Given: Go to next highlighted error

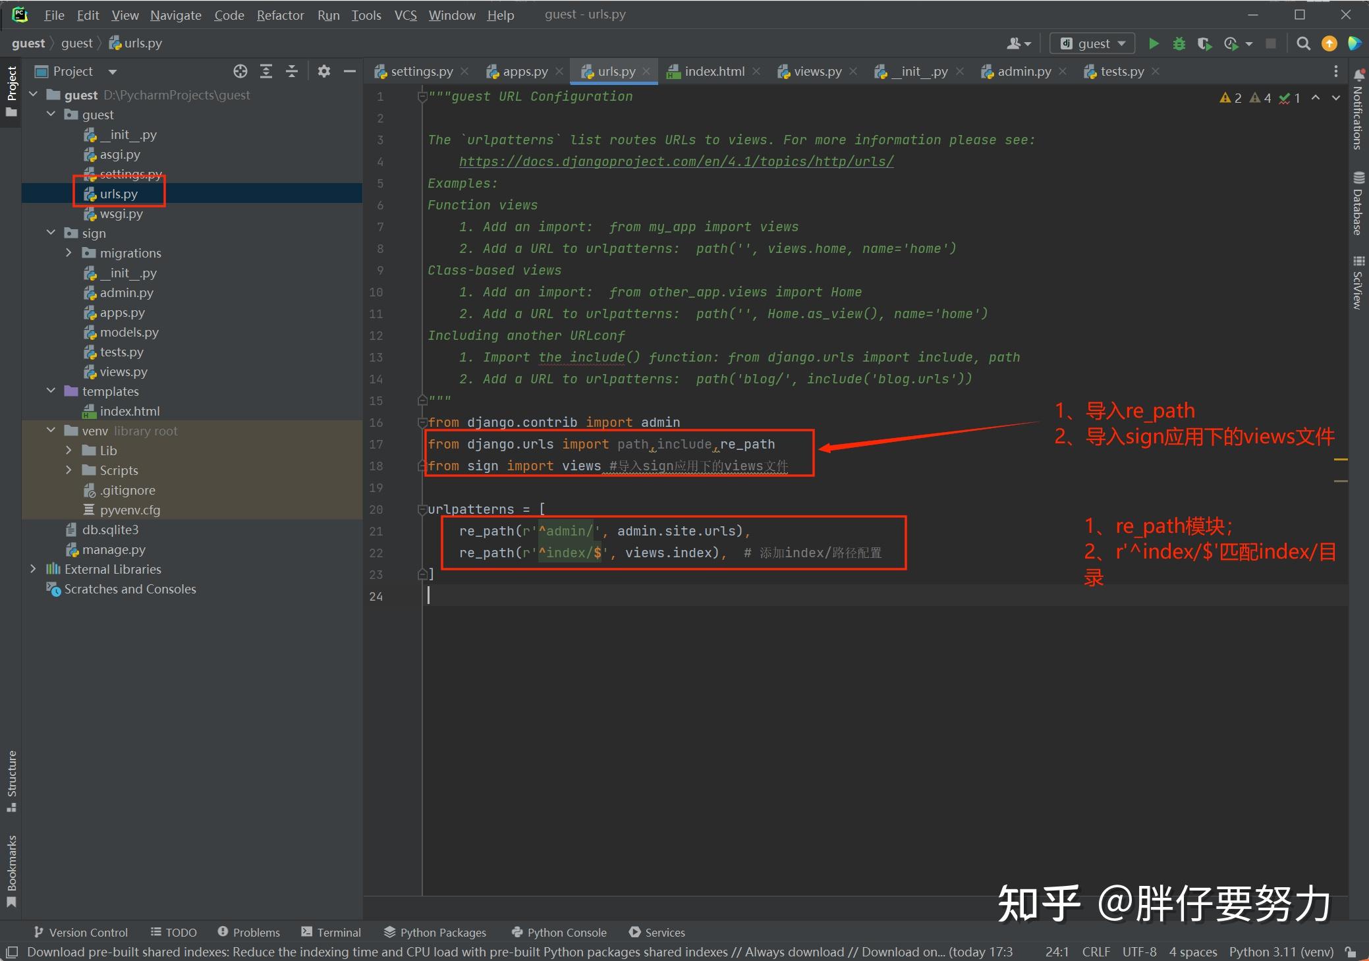Looking at the screenshot, I should [1336, 97].
